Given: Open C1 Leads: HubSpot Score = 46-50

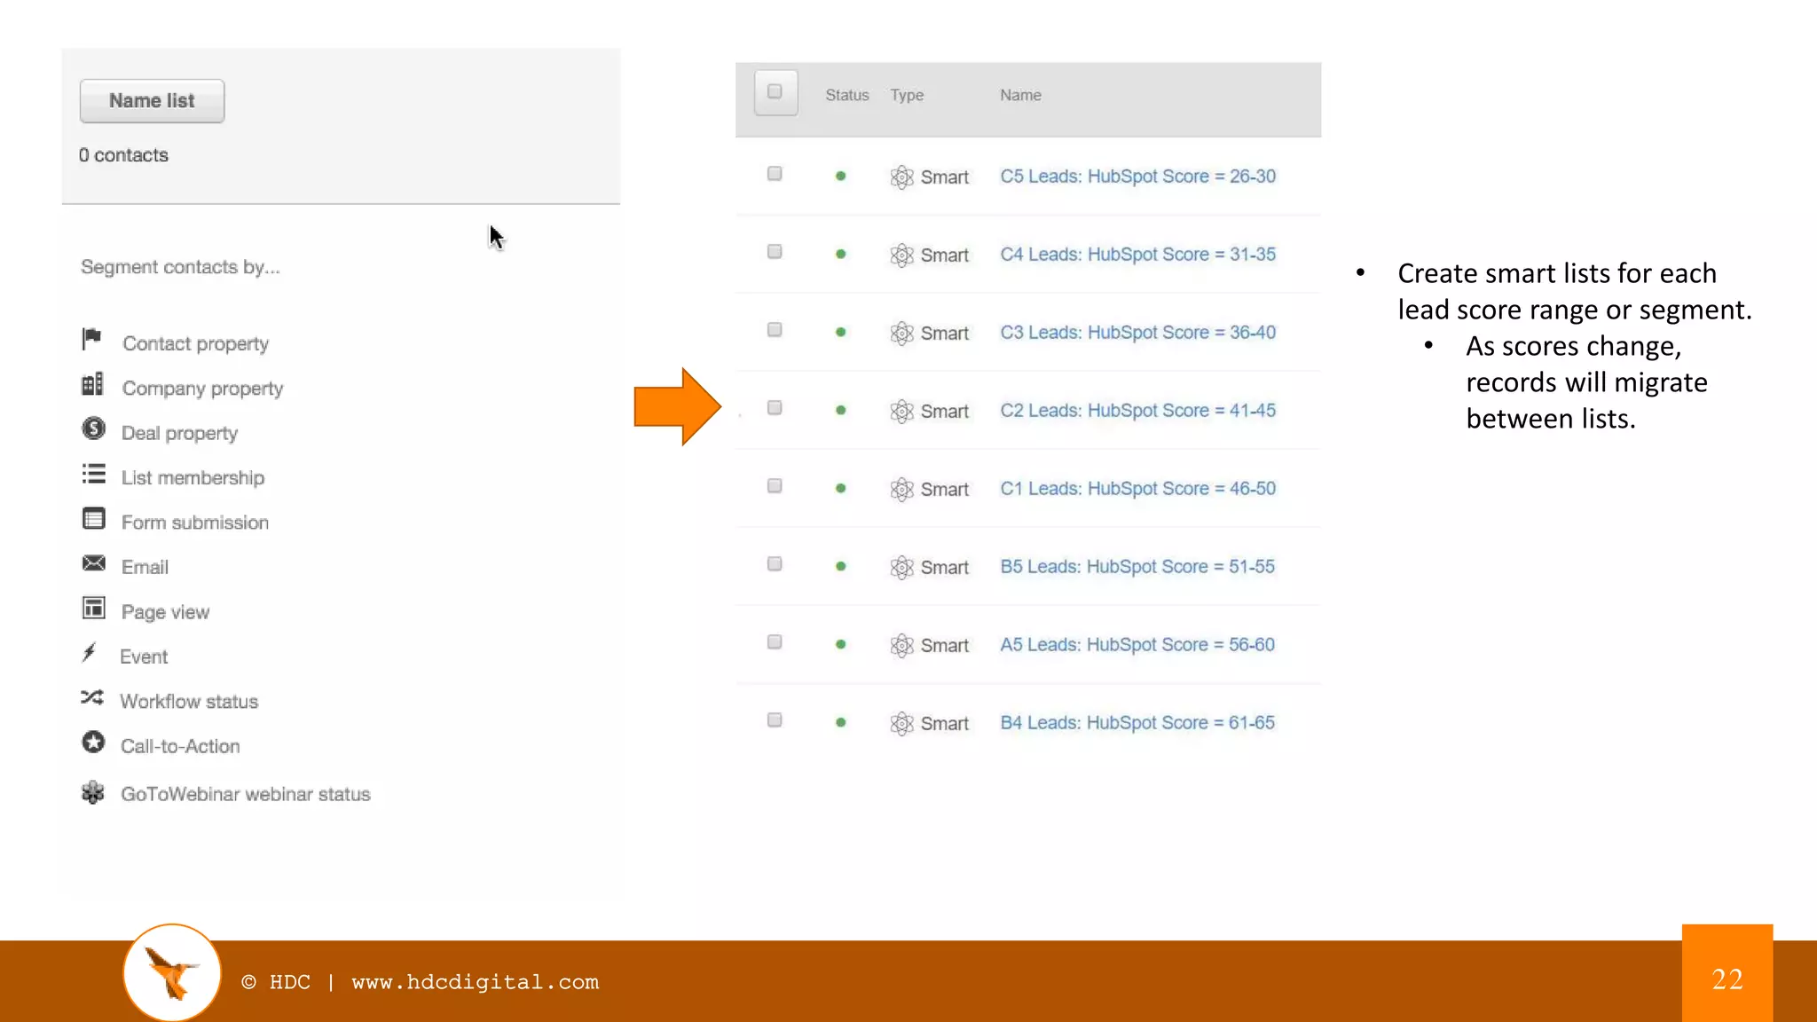Looking at the screenshot, I should [1137, 488].
